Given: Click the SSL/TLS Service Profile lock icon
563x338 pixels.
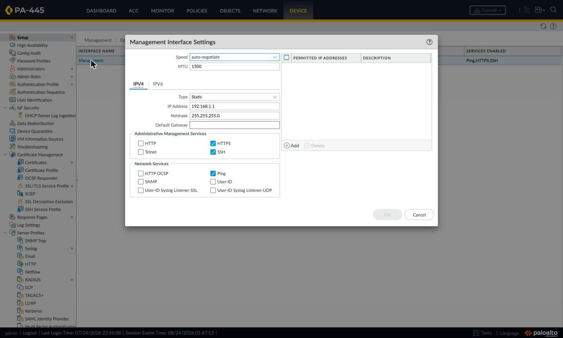Looking at the screenshot, I should click(20, 186).
